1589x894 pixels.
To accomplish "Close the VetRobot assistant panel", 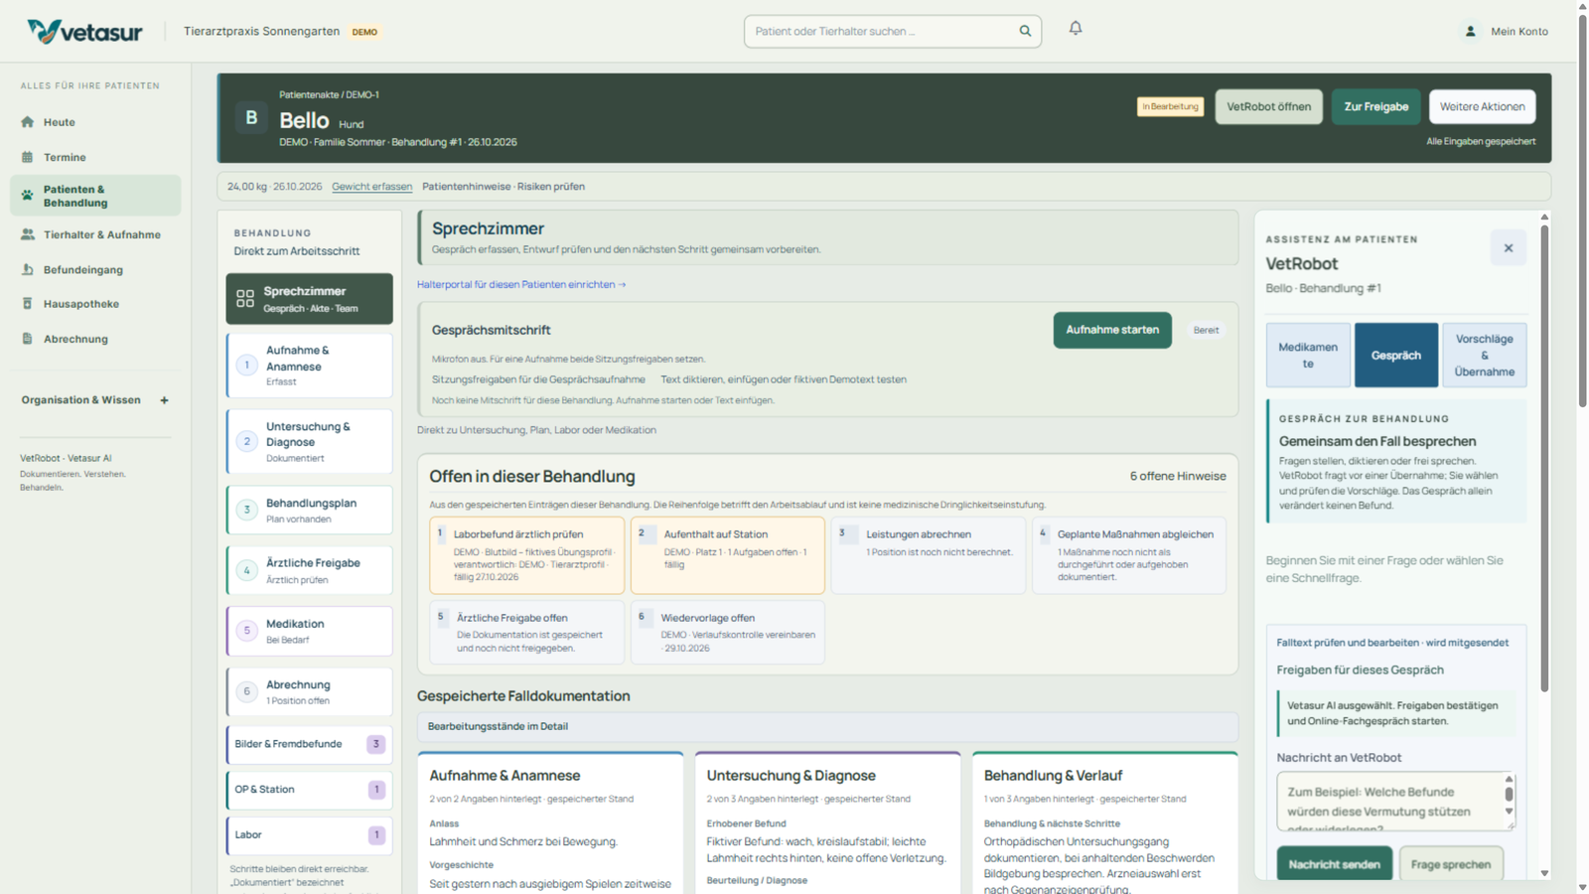I will pyautogui.click(x=1509, y=248).
